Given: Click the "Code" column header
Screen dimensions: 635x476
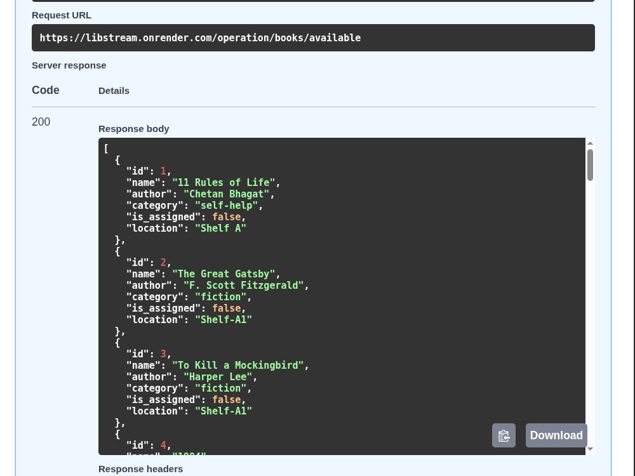Looking at the screenshot, I should pyautogui.click(x=45, y=90).
